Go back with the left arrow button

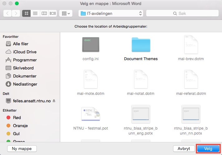[7, 13]
